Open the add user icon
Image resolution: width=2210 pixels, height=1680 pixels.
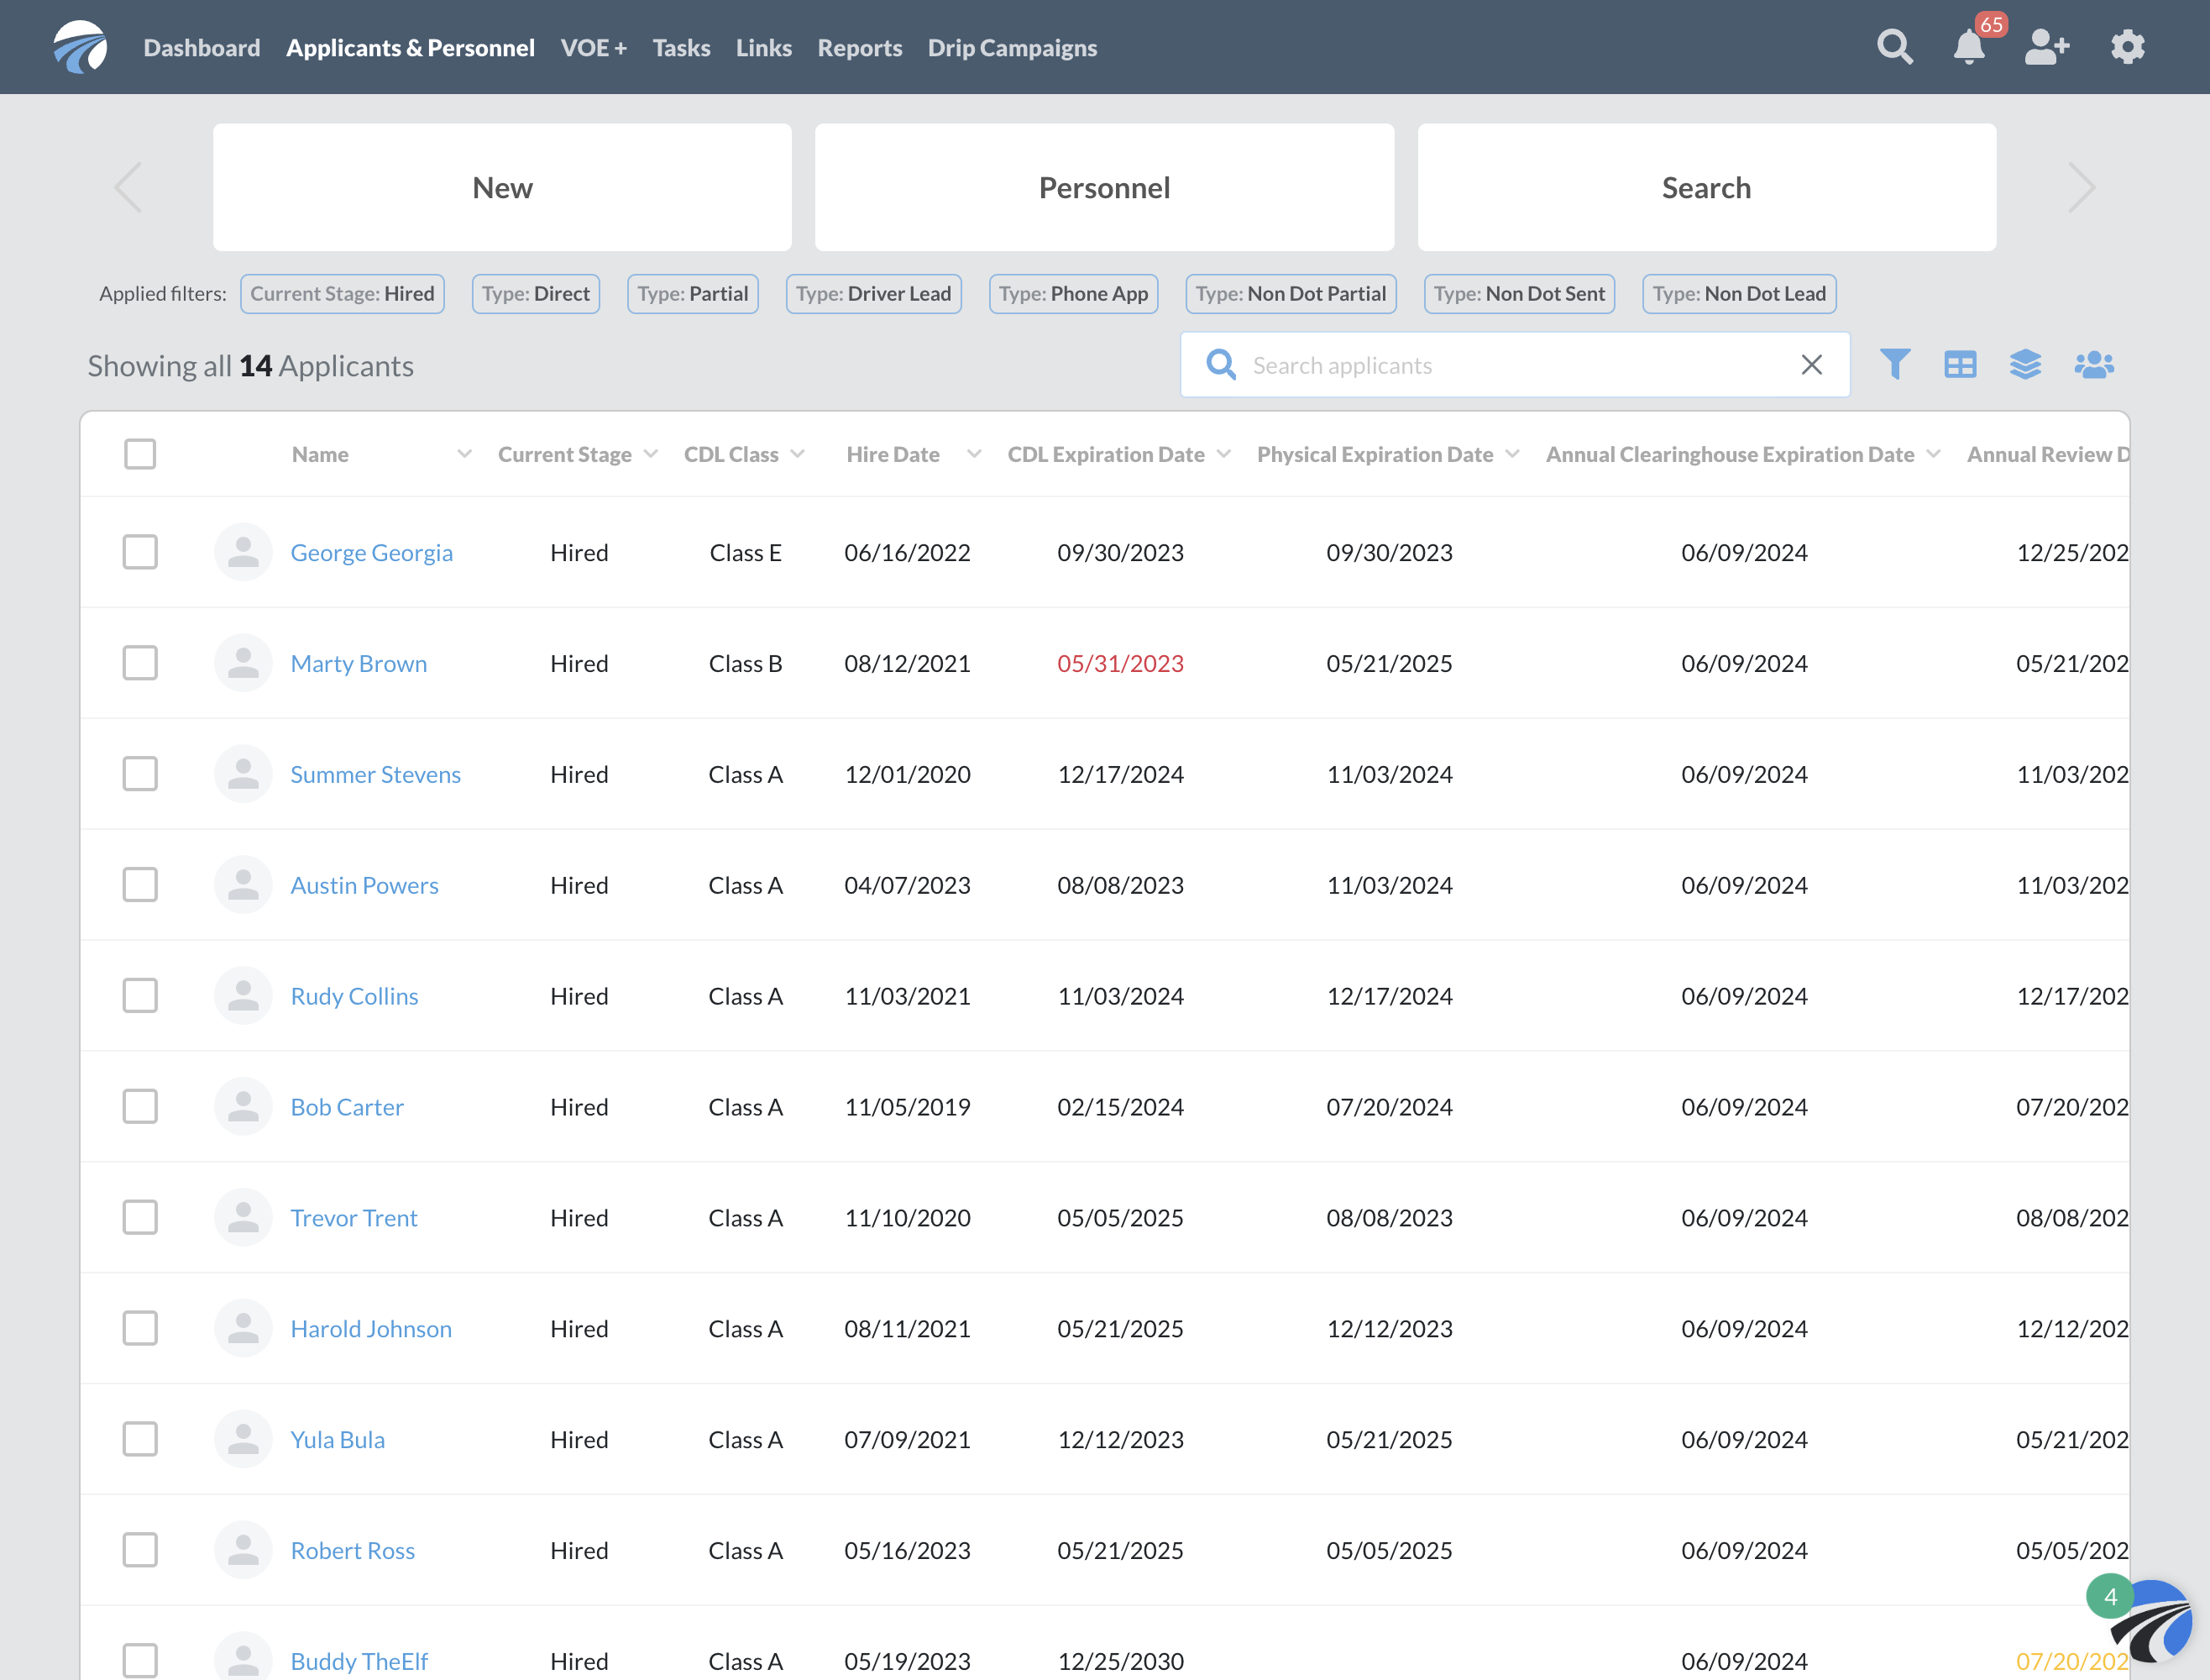2046,48
